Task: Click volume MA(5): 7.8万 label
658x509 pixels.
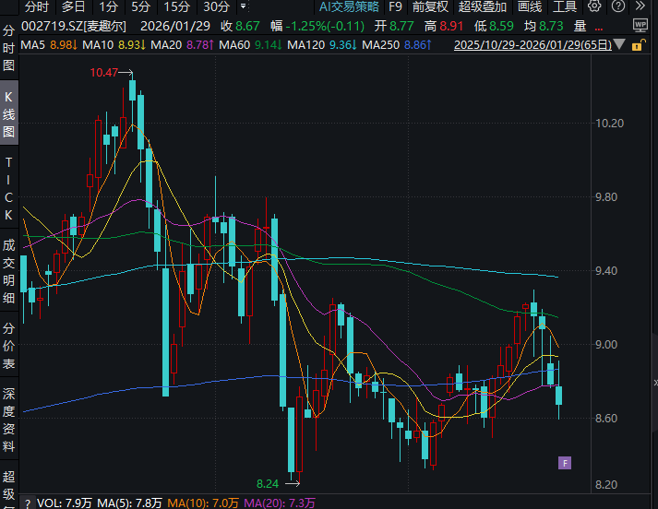Action: 130,503
